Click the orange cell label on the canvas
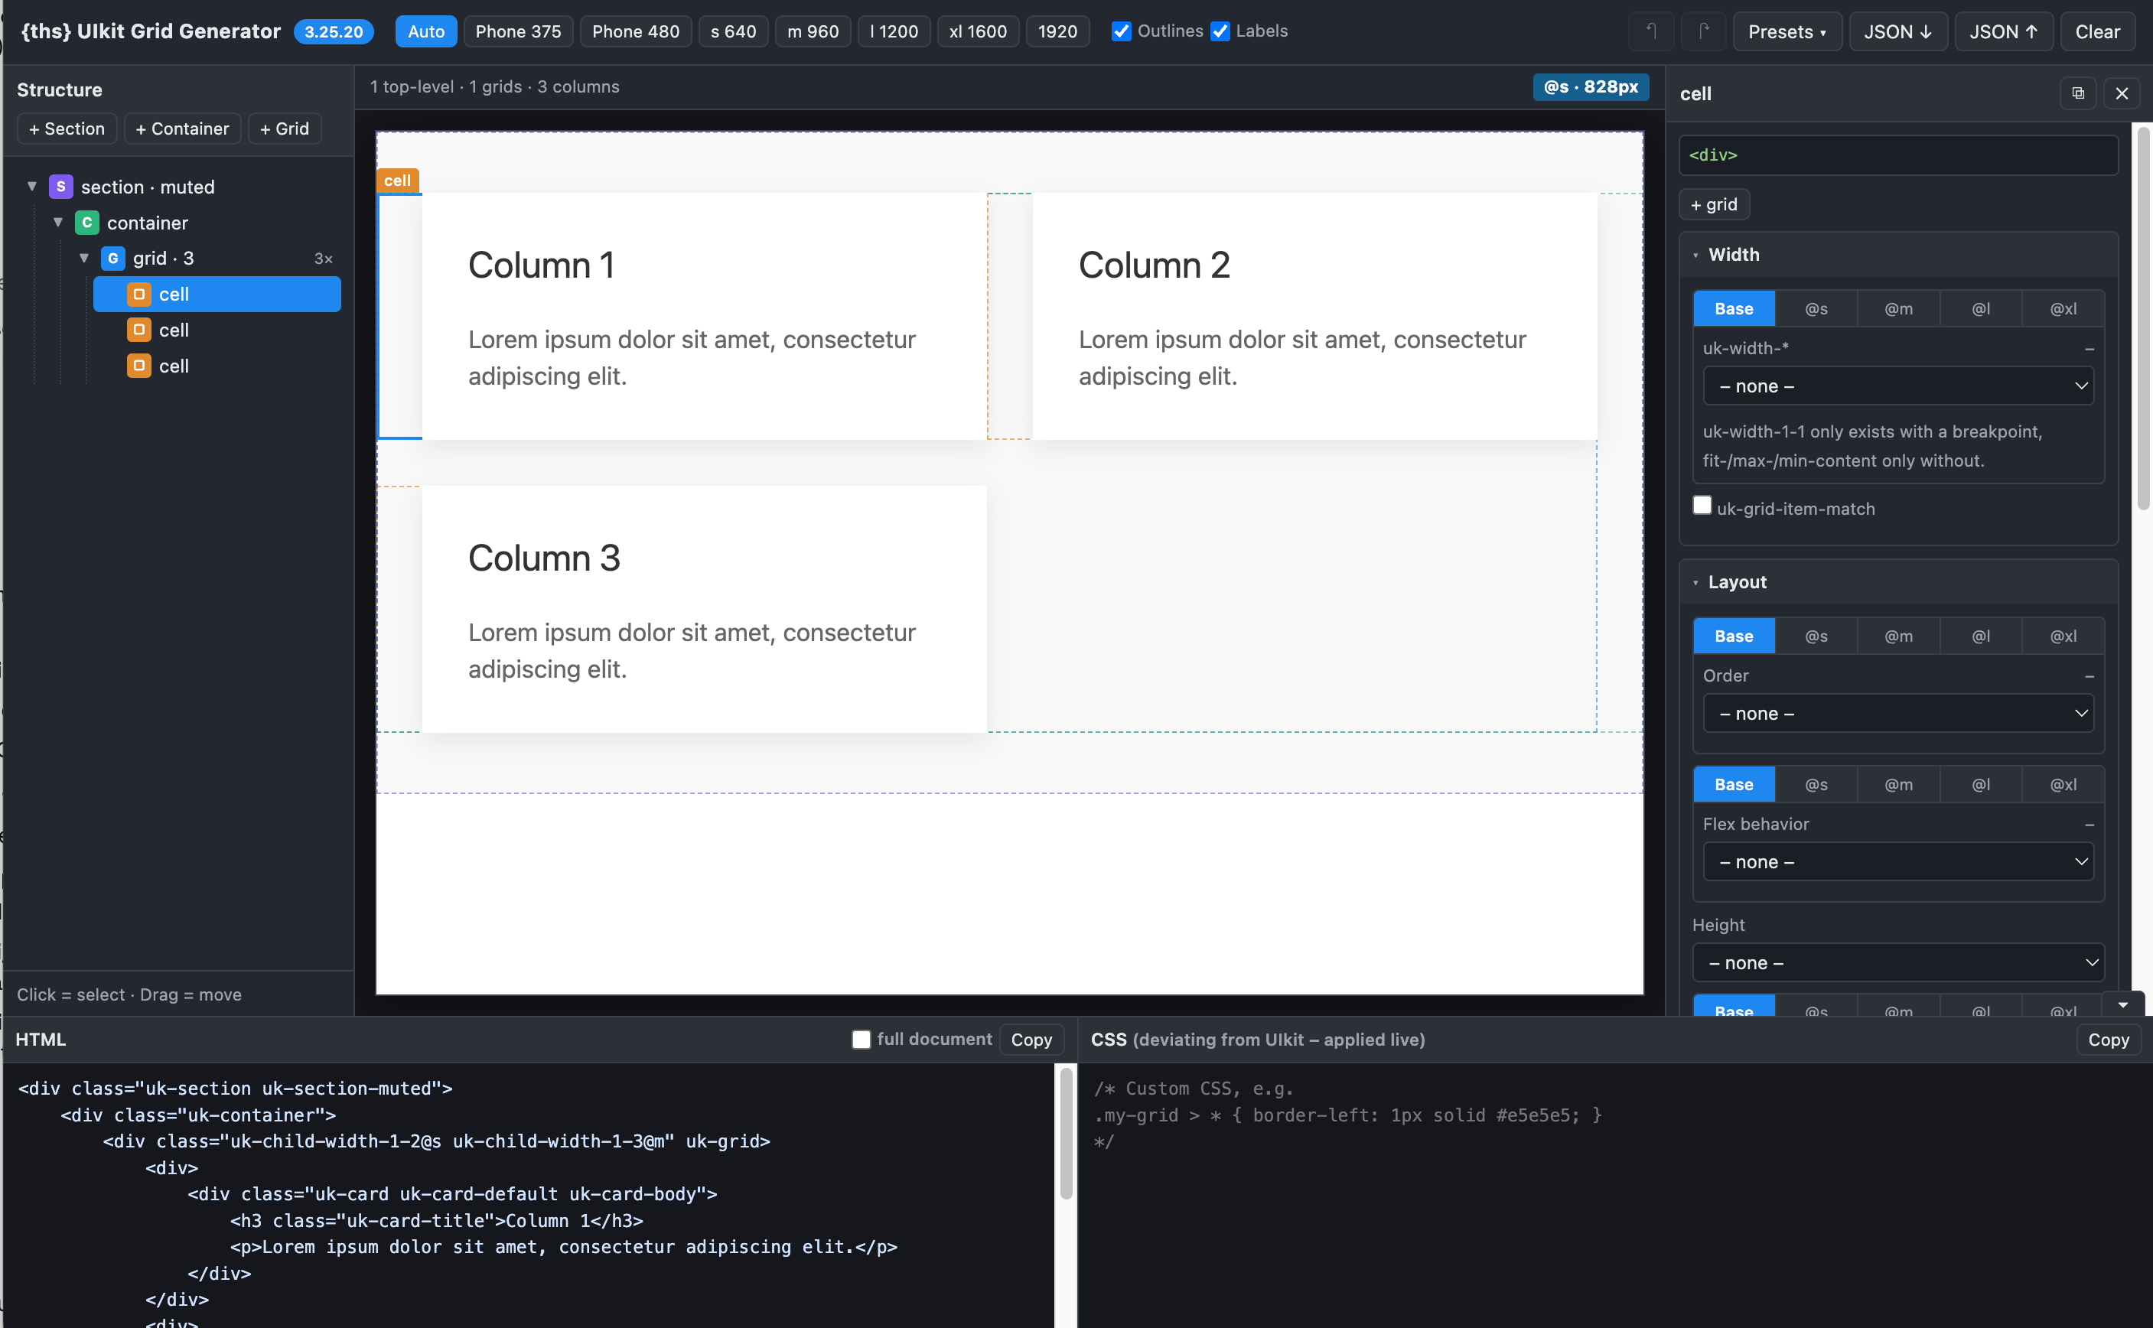2153x1328 pixels. coord(397,180)
